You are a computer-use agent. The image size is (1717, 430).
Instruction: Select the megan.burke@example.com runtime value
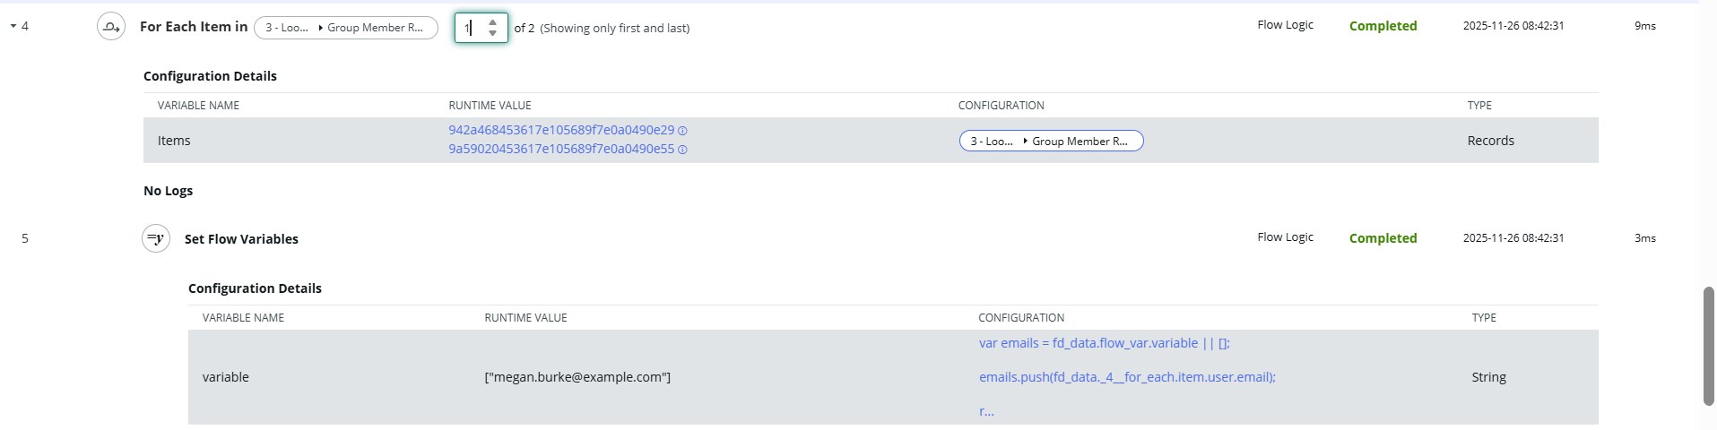click(577, 377)
